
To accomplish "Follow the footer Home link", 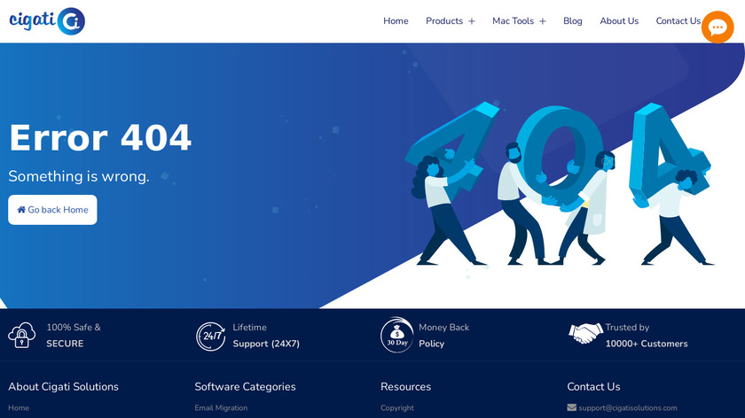I will pyautogui.click(x=19, y=407).
